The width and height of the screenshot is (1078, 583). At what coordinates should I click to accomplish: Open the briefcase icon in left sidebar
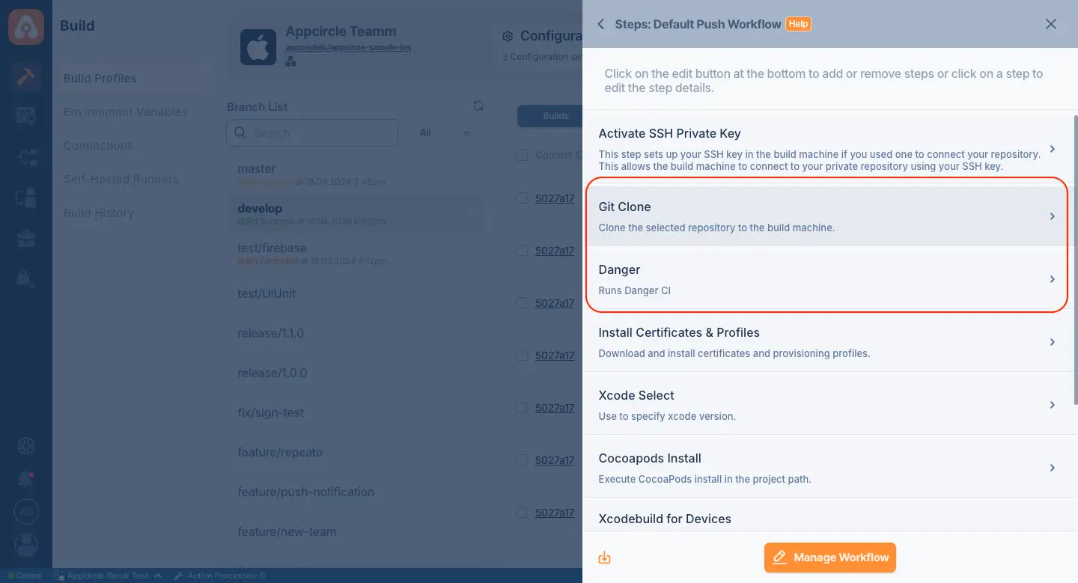26,239
